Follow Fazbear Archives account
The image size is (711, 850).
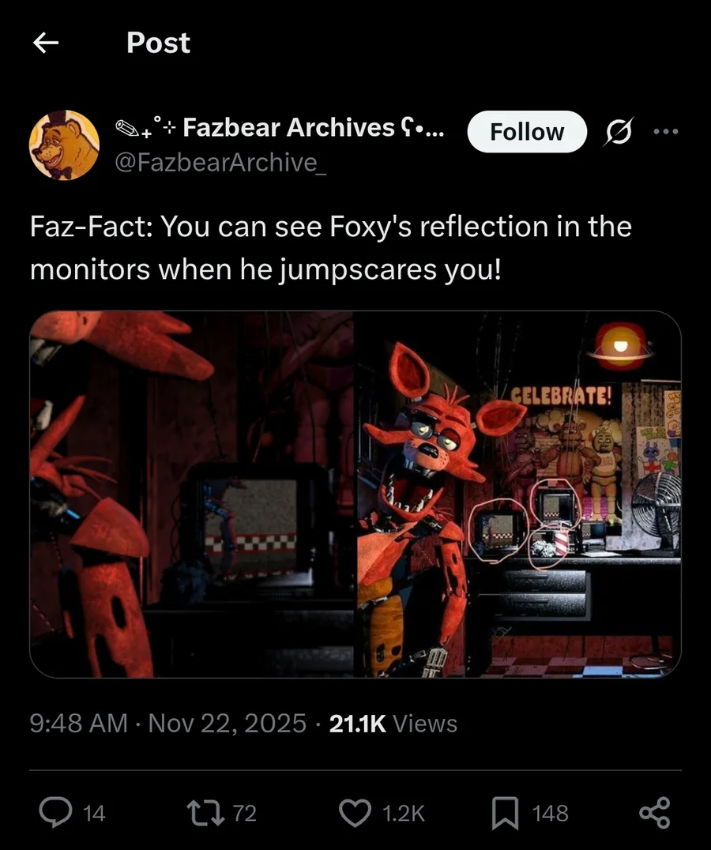pos(527,132)
